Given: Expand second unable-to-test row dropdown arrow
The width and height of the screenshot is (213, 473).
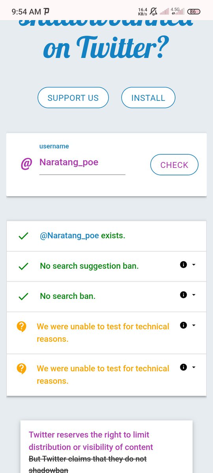Looking at the screenshot, I should [194, 367].
